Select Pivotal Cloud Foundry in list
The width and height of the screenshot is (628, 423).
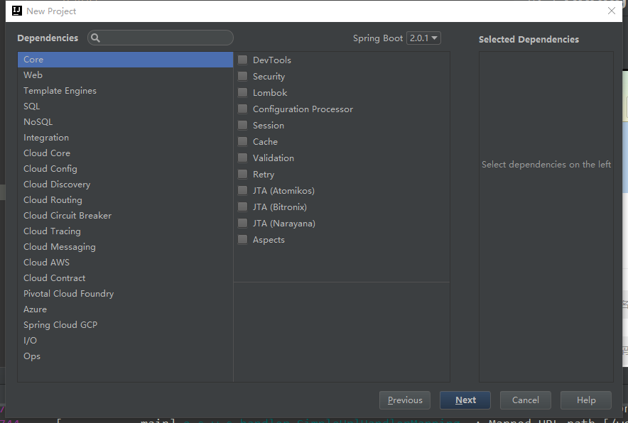click(68, 294)
